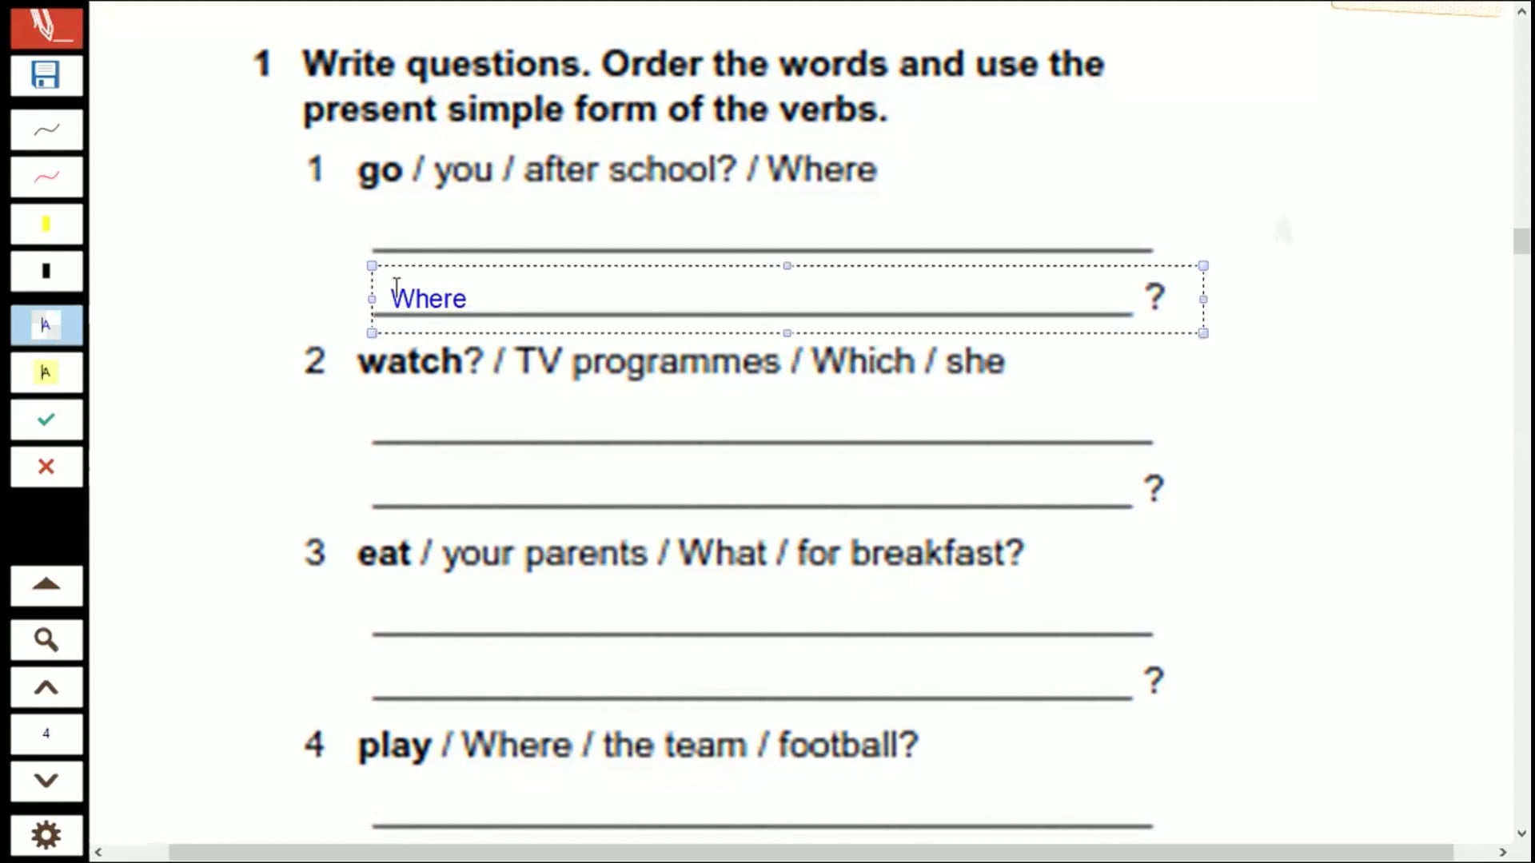The width and height of the screenshot is (1535, 863).
Task: Select the transparent text box tool
Action: pyautogui.click(x=46, y=325)
